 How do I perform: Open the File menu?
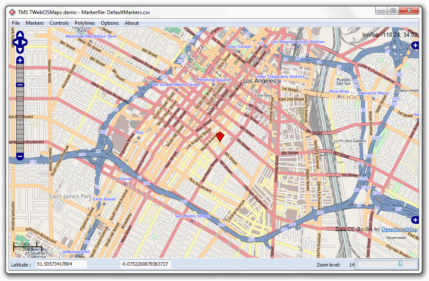(16, 23)
